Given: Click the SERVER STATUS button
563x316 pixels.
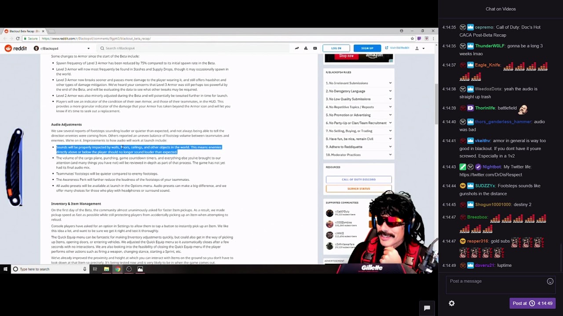Looking at the screenshot, I should tap(358, 189).
